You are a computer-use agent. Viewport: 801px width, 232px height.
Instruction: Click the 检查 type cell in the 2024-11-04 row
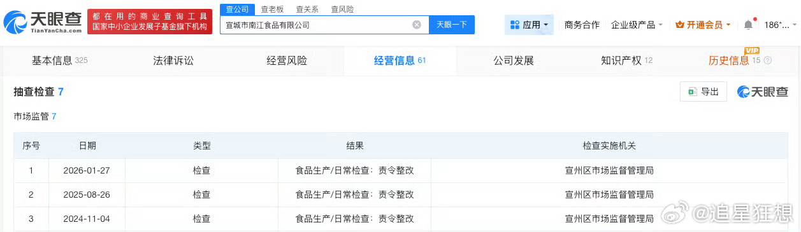202,218
